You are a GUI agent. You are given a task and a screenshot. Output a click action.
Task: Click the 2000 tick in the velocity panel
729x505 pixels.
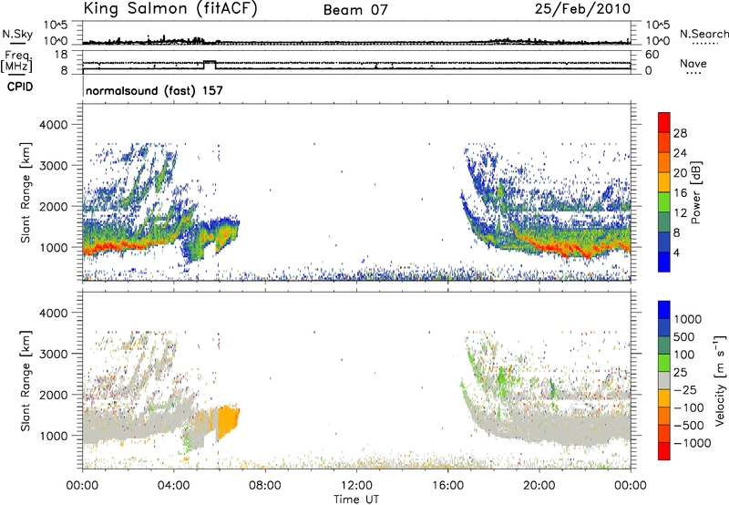(54, 395)
